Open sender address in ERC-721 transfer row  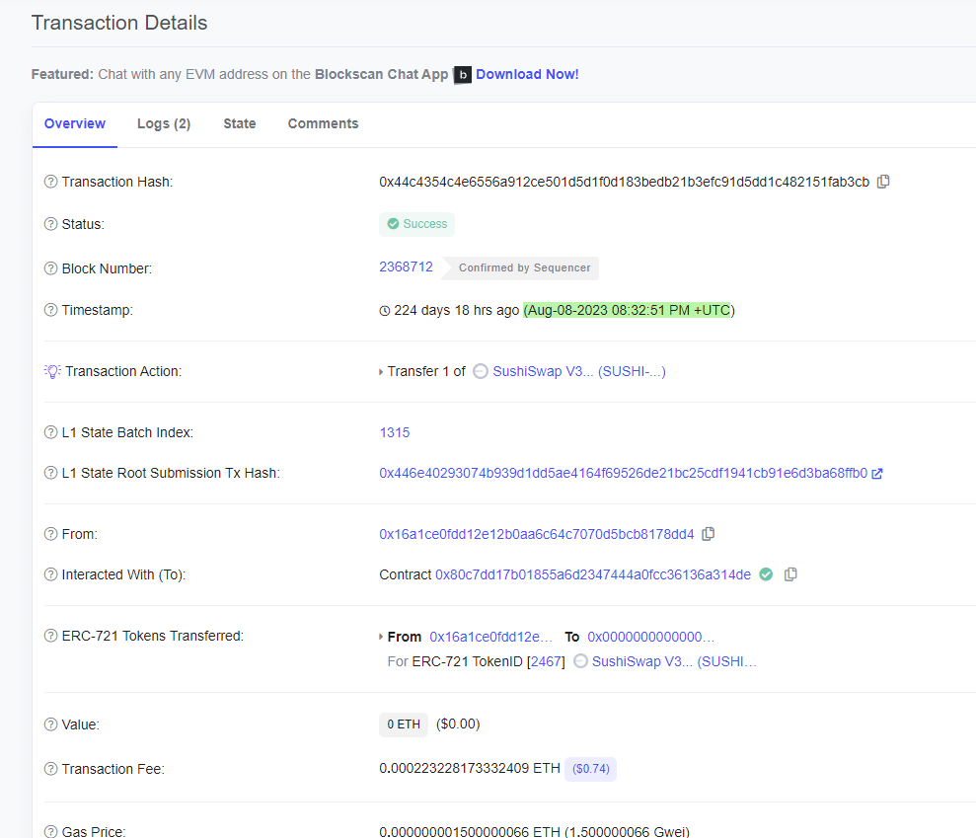(x=491, y=637)
